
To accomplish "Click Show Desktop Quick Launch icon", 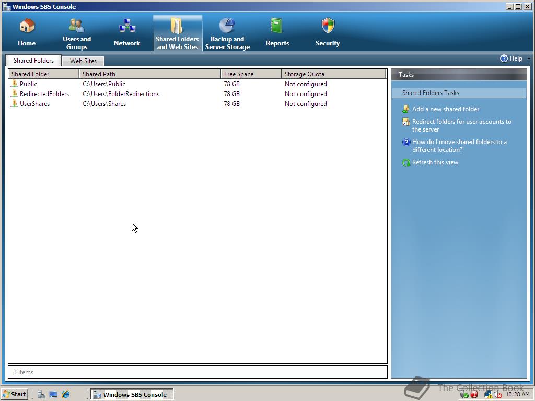I will [53, 395].
